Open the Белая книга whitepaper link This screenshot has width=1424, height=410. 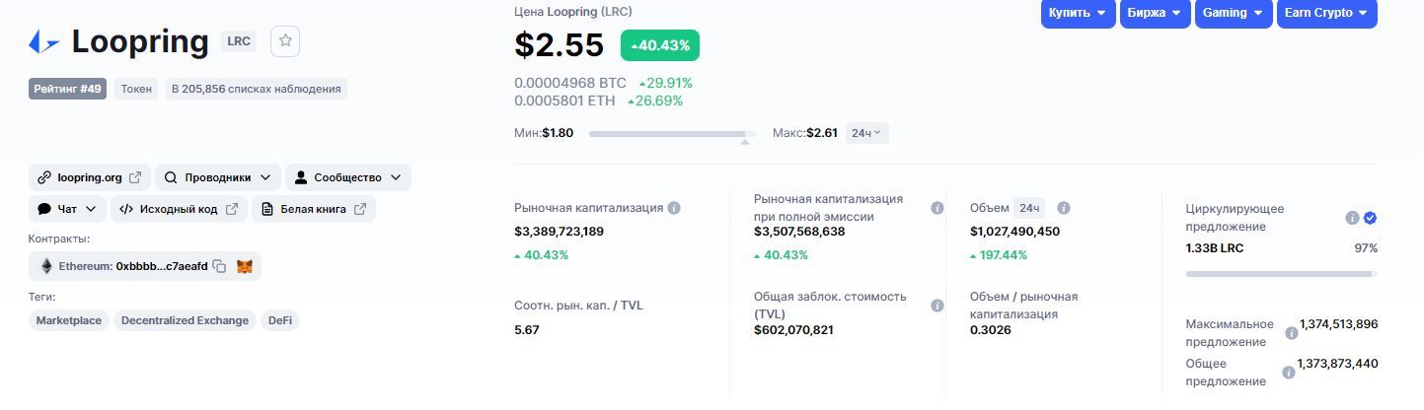[x=314, y=209]
